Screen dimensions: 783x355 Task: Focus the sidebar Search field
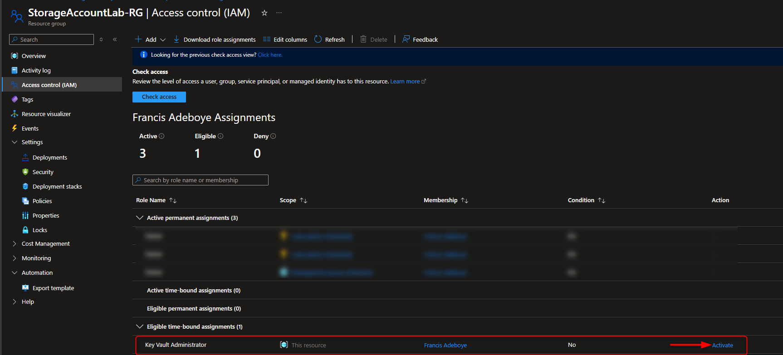(51, 39)
